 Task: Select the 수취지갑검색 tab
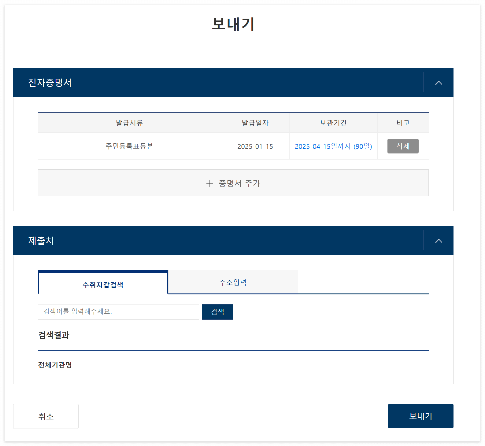click(x=103, y=285)
